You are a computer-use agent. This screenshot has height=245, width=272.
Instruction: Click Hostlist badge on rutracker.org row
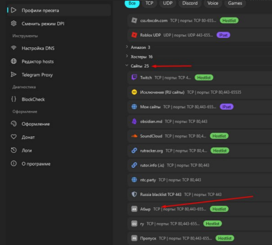[220, 150]
